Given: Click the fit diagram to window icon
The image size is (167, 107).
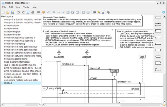Looking at the screenshot, I should (68, 12).
